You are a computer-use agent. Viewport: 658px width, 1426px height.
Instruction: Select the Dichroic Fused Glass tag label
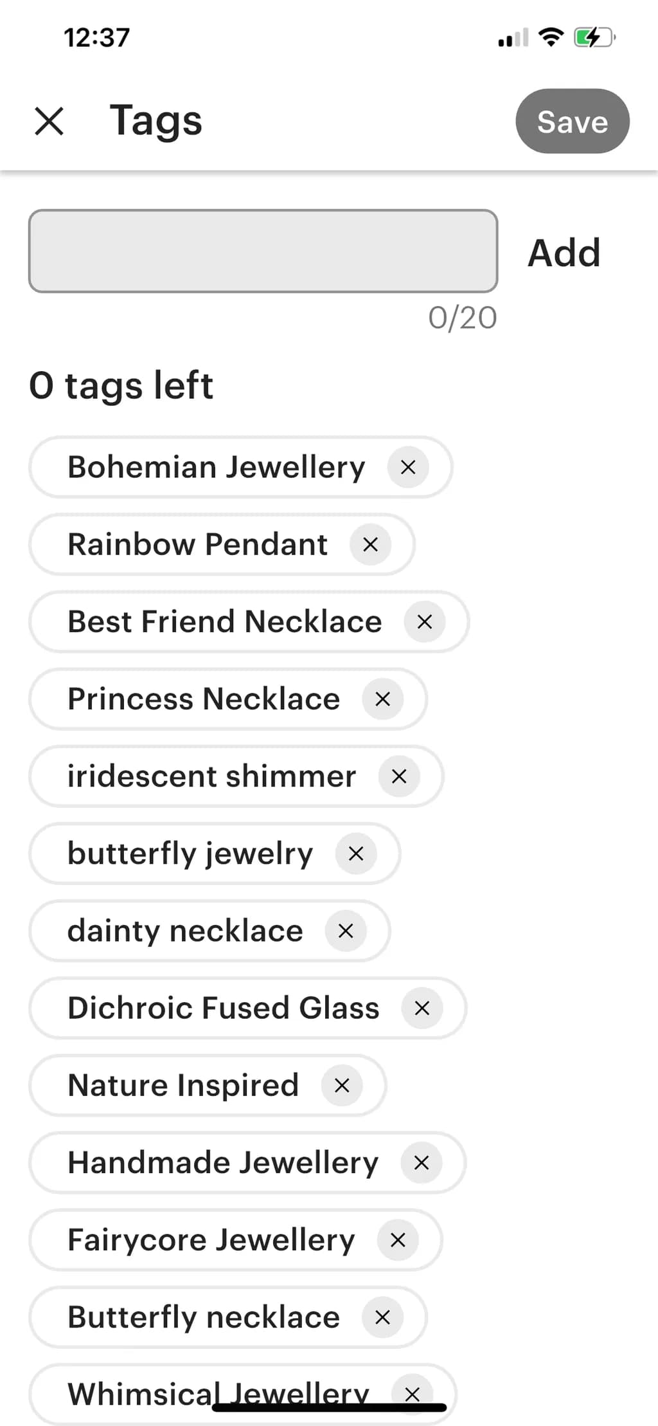pos(224,1008)
